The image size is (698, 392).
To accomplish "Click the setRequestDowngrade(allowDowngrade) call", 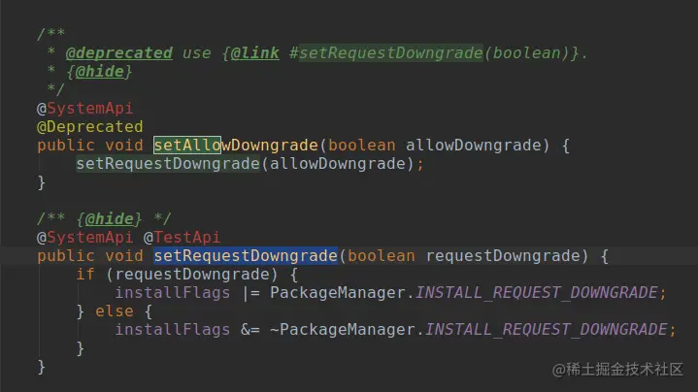I will (245, 164).
